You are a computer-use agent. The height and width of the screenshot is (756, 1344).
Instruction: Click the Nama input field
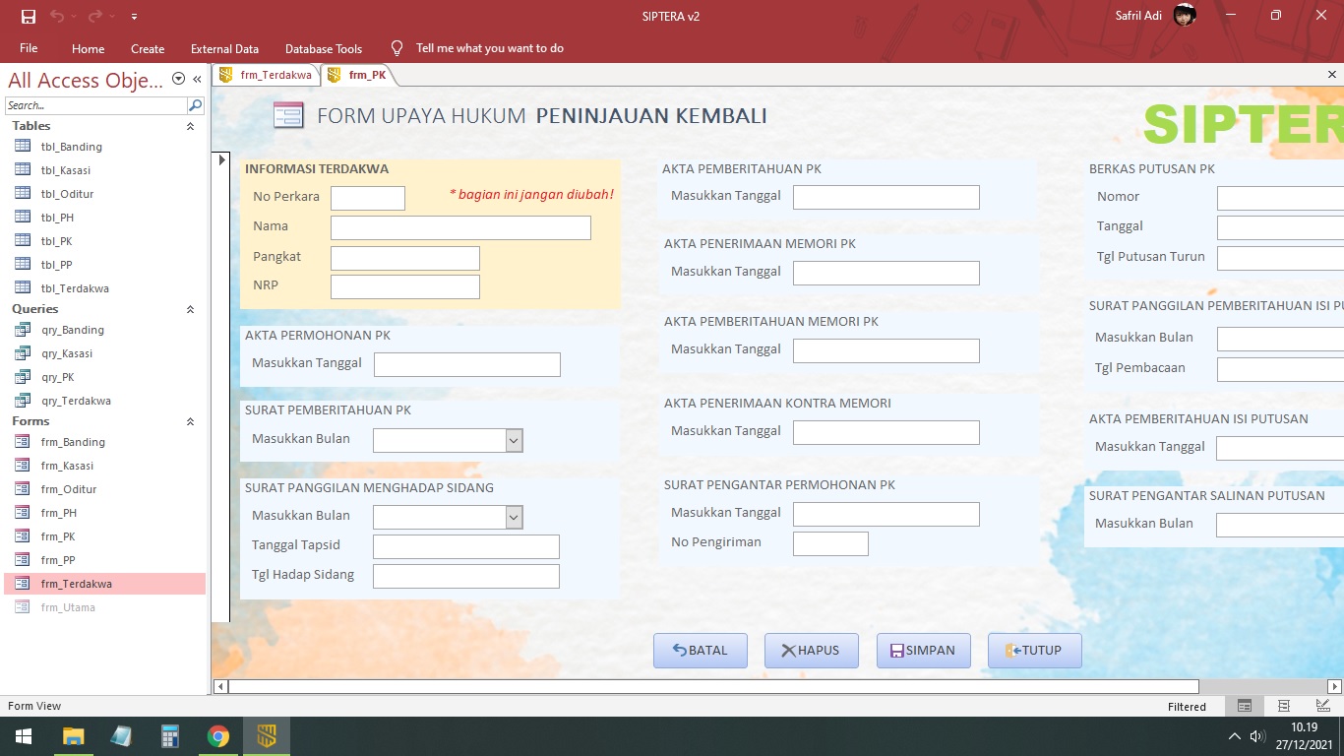coord(460,228)
